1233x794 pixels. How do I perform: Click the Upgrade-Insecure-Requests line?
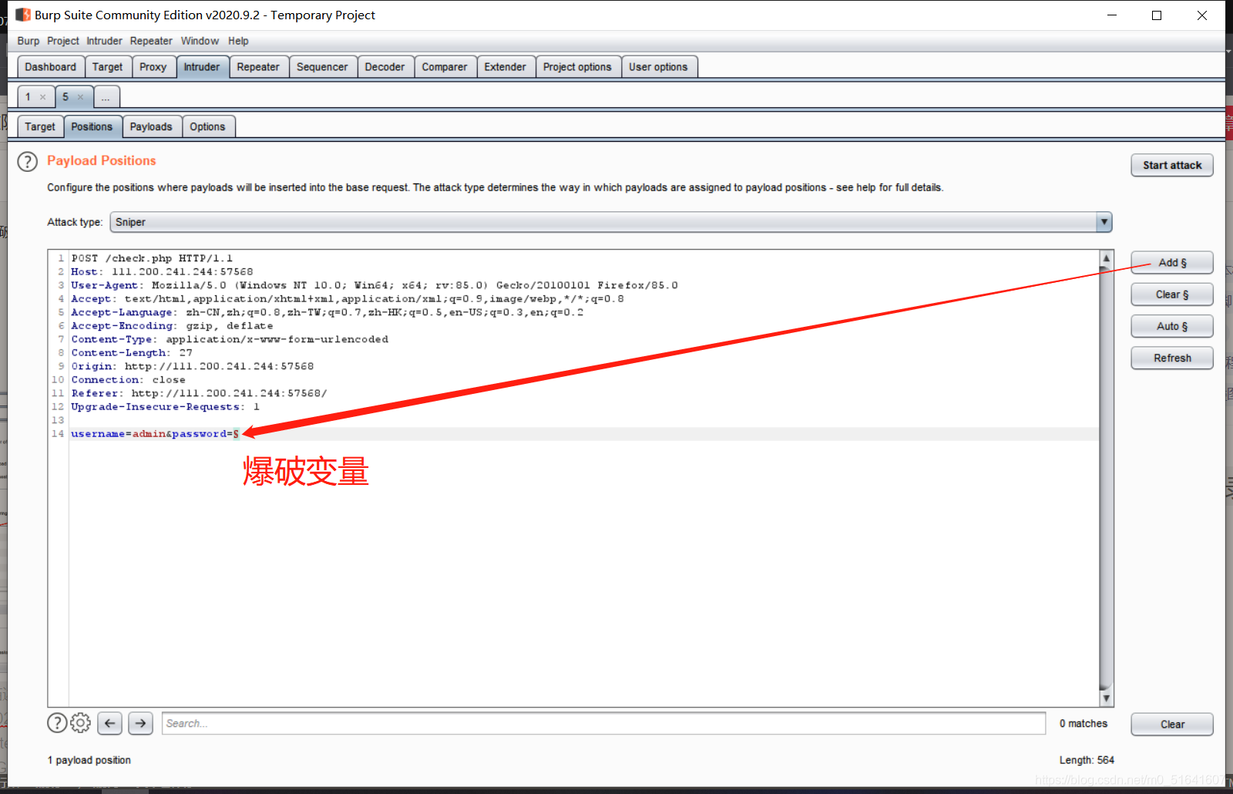165,406
